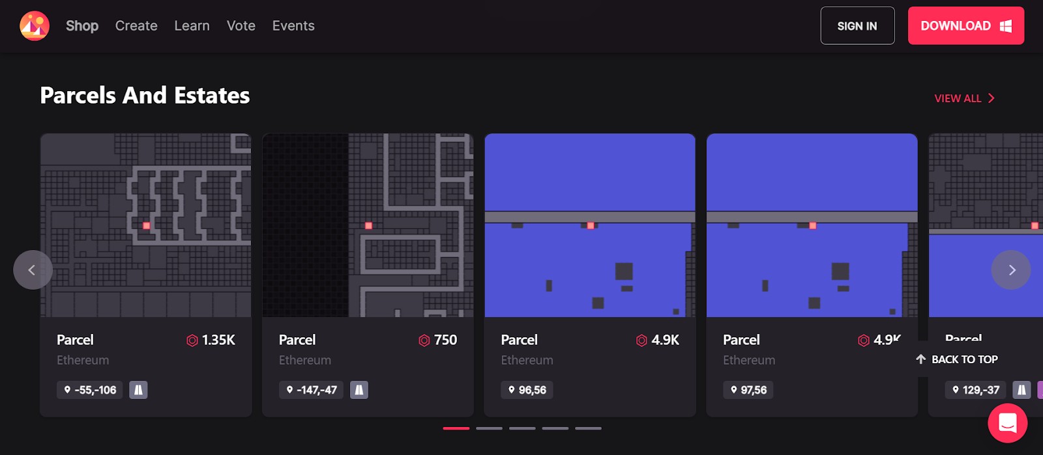This screenshot has width=1043, height=455.
Task: Click the pin icon in the 97,56 tag
Action: 733,390
